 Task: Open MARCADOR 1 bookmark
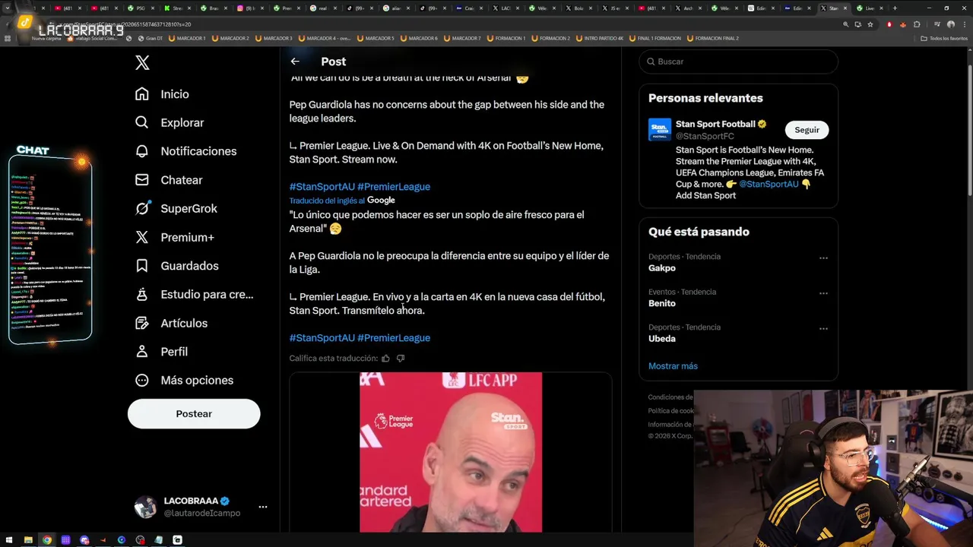coord(187,38)
